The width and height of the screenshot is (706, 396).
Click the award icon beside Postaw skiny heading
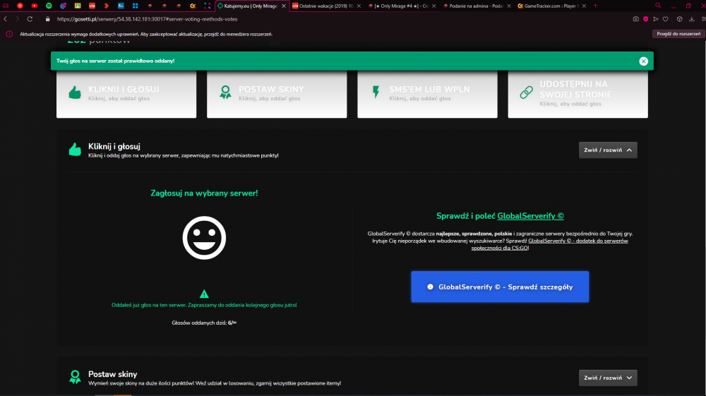75,377
